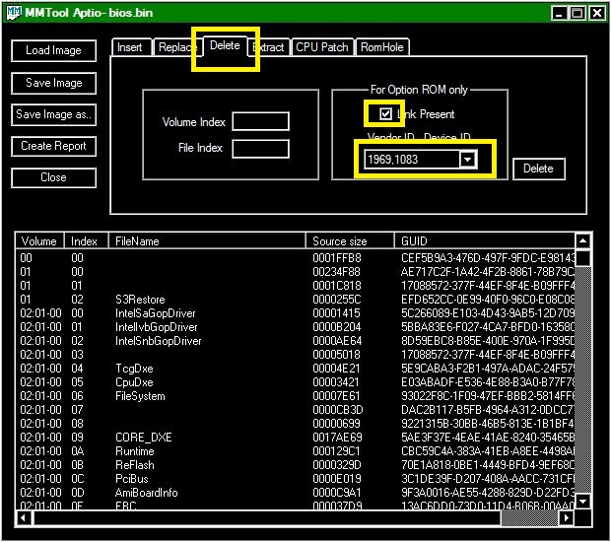The height and width of the screenshot is (542, 611).
Task: Click the Delete button beside Option ROM group
Action: [538, 169]
